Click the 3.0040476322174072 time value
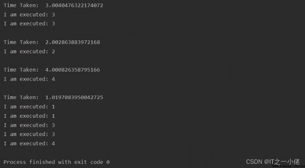Screen dimensions: 305x168 point(74,5)
